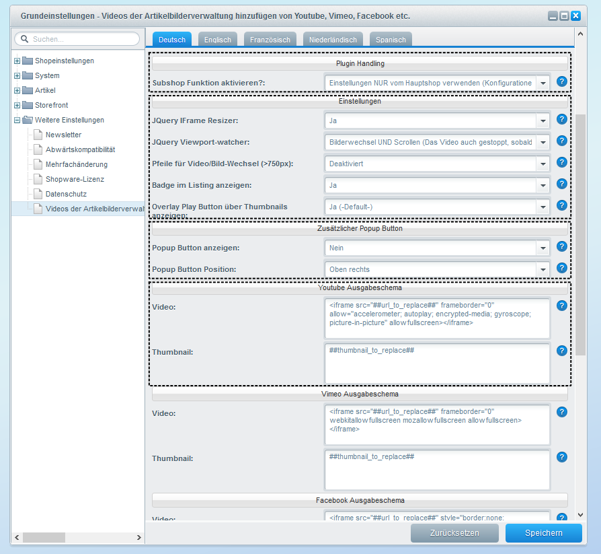Show help for Vimeo Video schema
The image size is (601, 554).
coord(561,412)
